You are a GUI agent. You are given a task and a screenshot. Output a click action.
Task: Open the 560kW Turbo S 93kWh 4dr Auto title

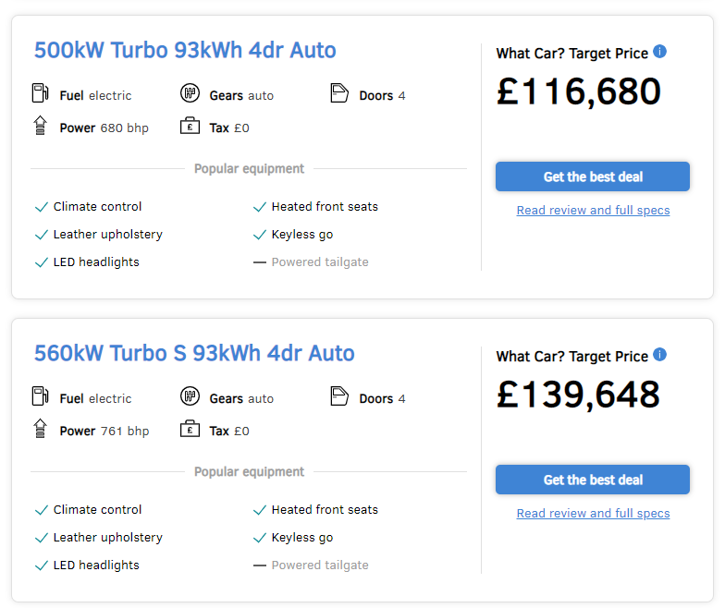click(x=194, y=353)
